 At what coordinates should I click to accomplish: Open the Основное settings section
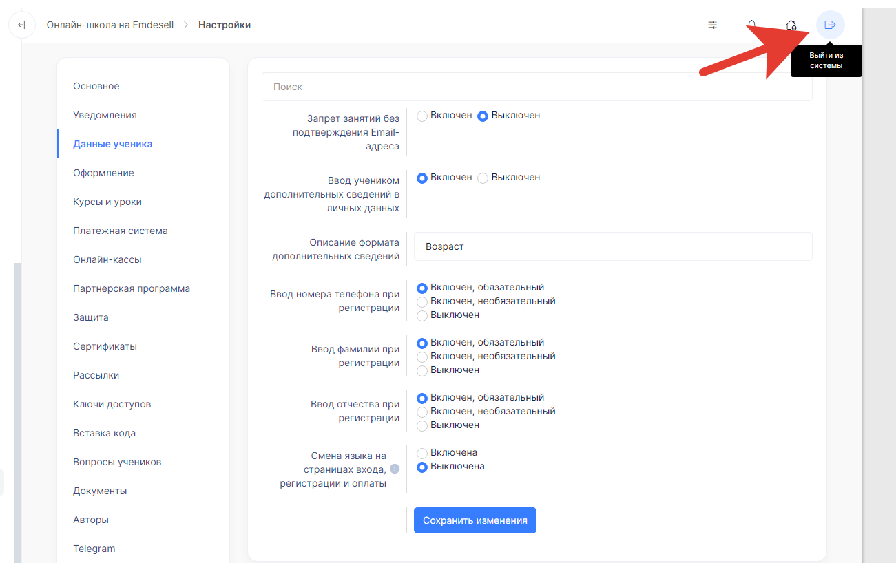click(x=96, y=86)
